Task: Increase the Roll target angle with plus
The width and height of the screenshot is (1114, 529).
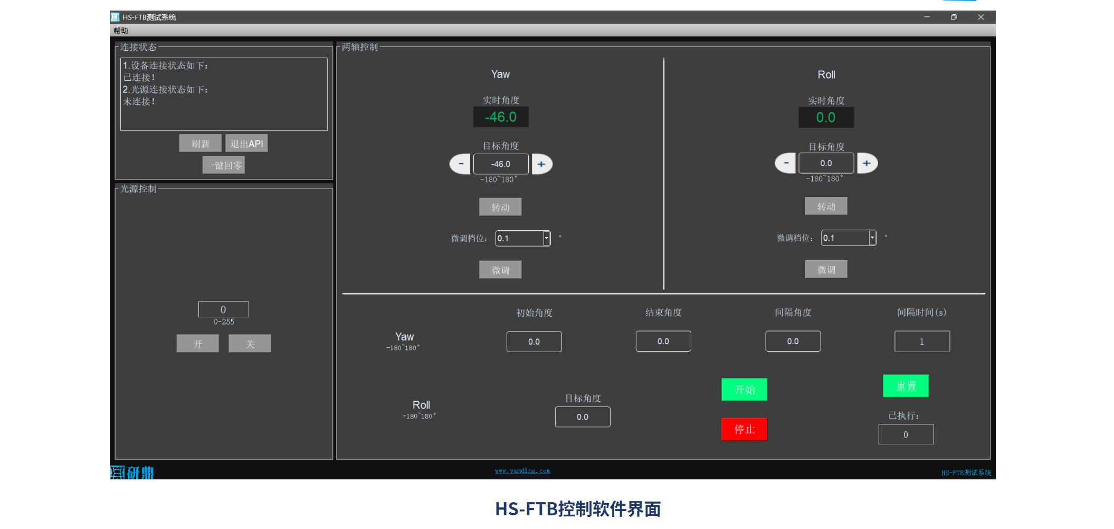Action: tap(867, 163)
